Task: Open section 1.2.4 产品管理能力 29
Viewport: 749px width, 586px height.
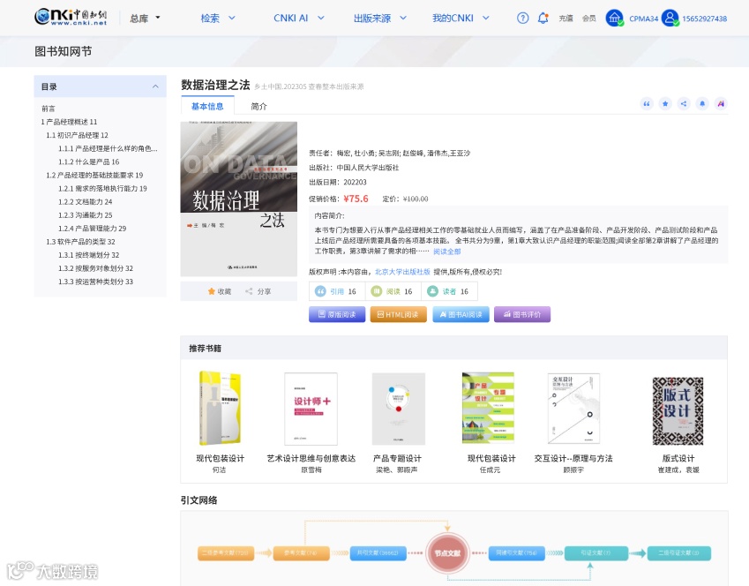Action: click(93, 229)
